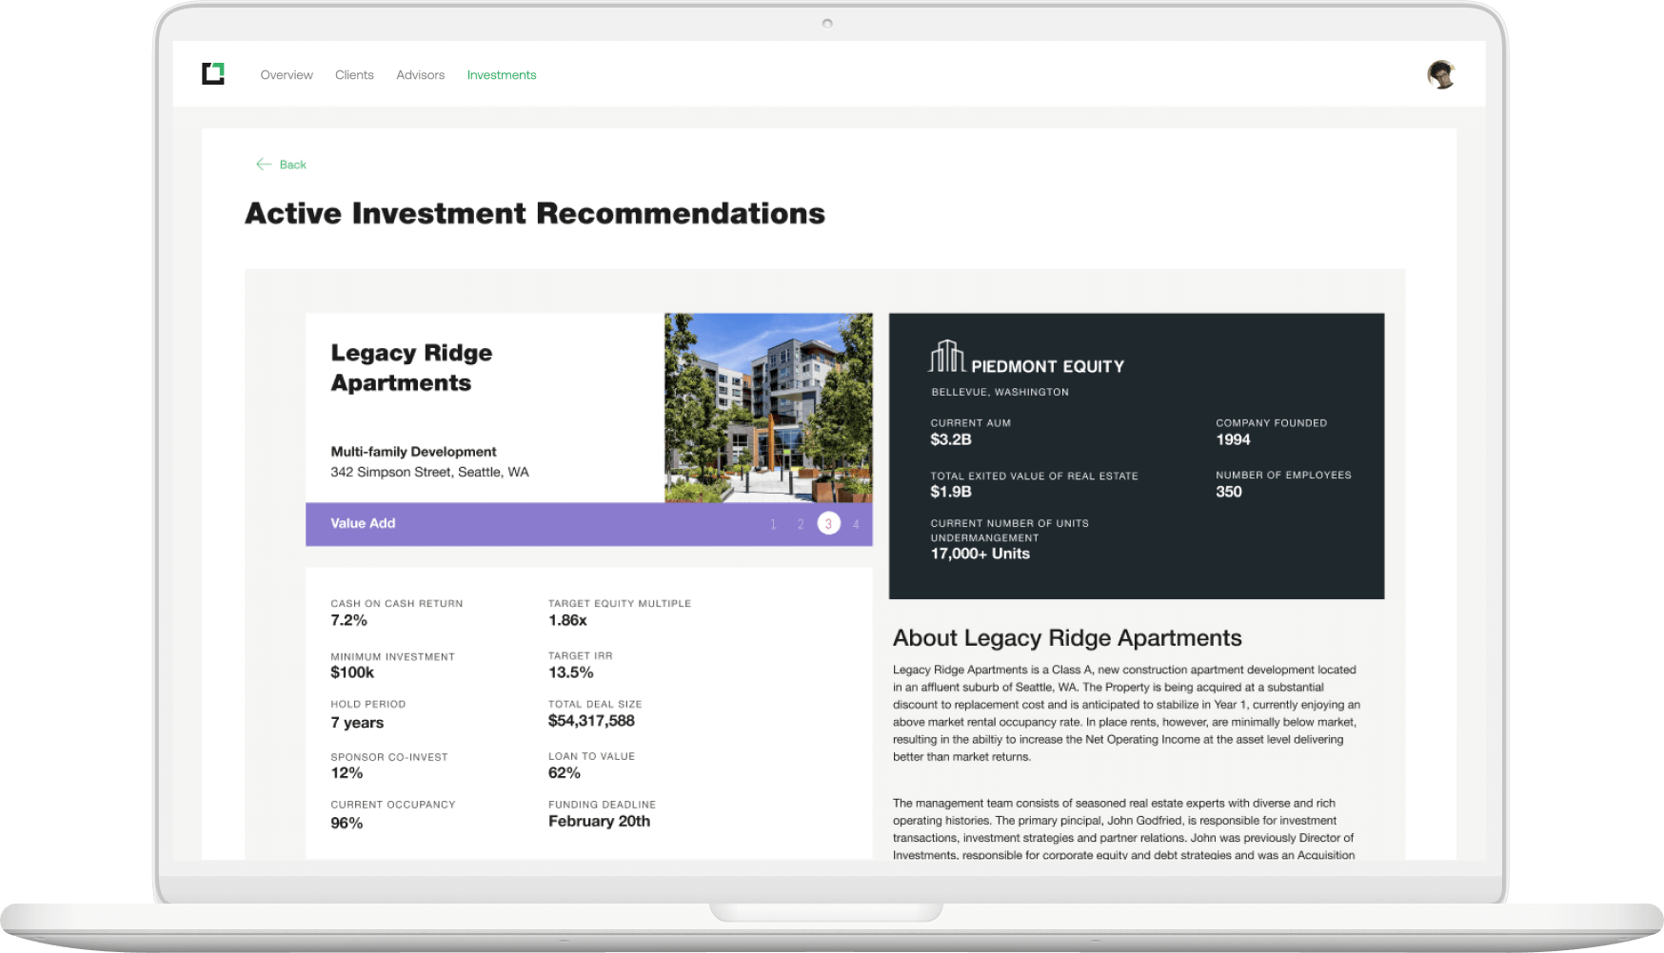Open the Clients nav item
This screenshot has height=953, width=1664.
point(354,75)
